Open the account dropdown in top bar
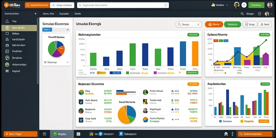 pos(219,5)
